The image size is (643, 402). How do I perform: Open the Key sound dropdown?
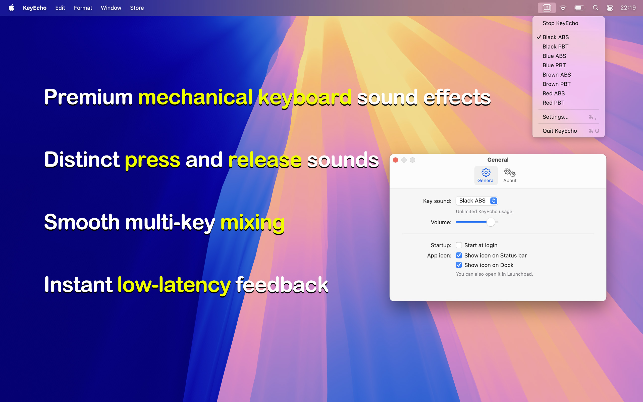(x=477, y=201)
